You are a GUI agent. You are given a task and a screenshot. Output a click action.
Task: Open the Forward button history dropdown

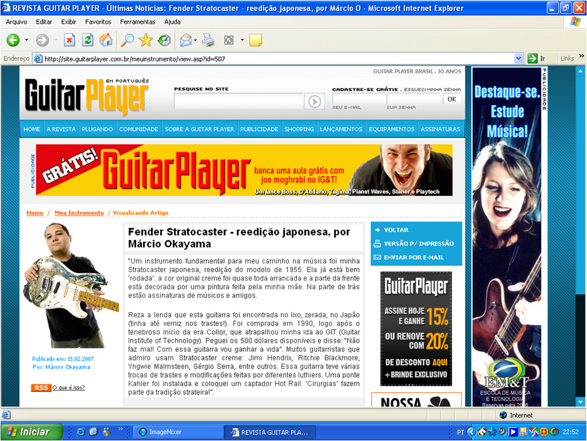[56, 40]
